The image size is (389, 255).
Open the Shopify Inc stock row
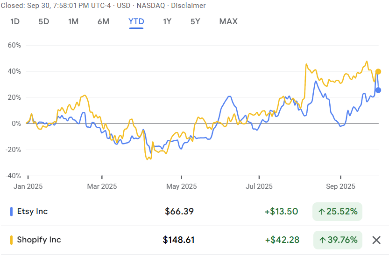coord(39,240)
